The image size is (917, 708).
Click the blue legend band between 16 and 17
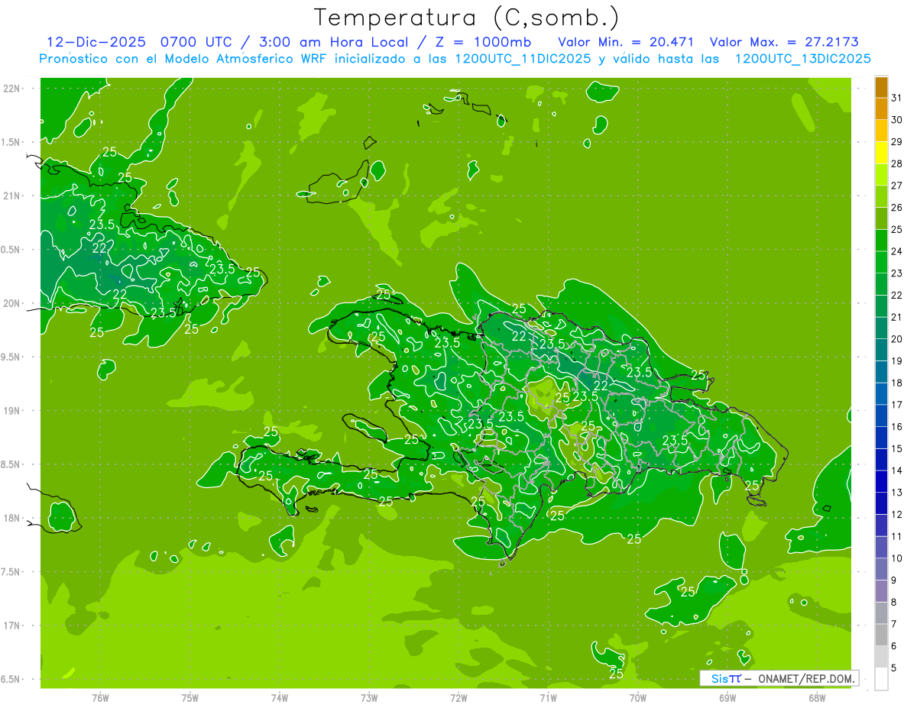point(881,416)
